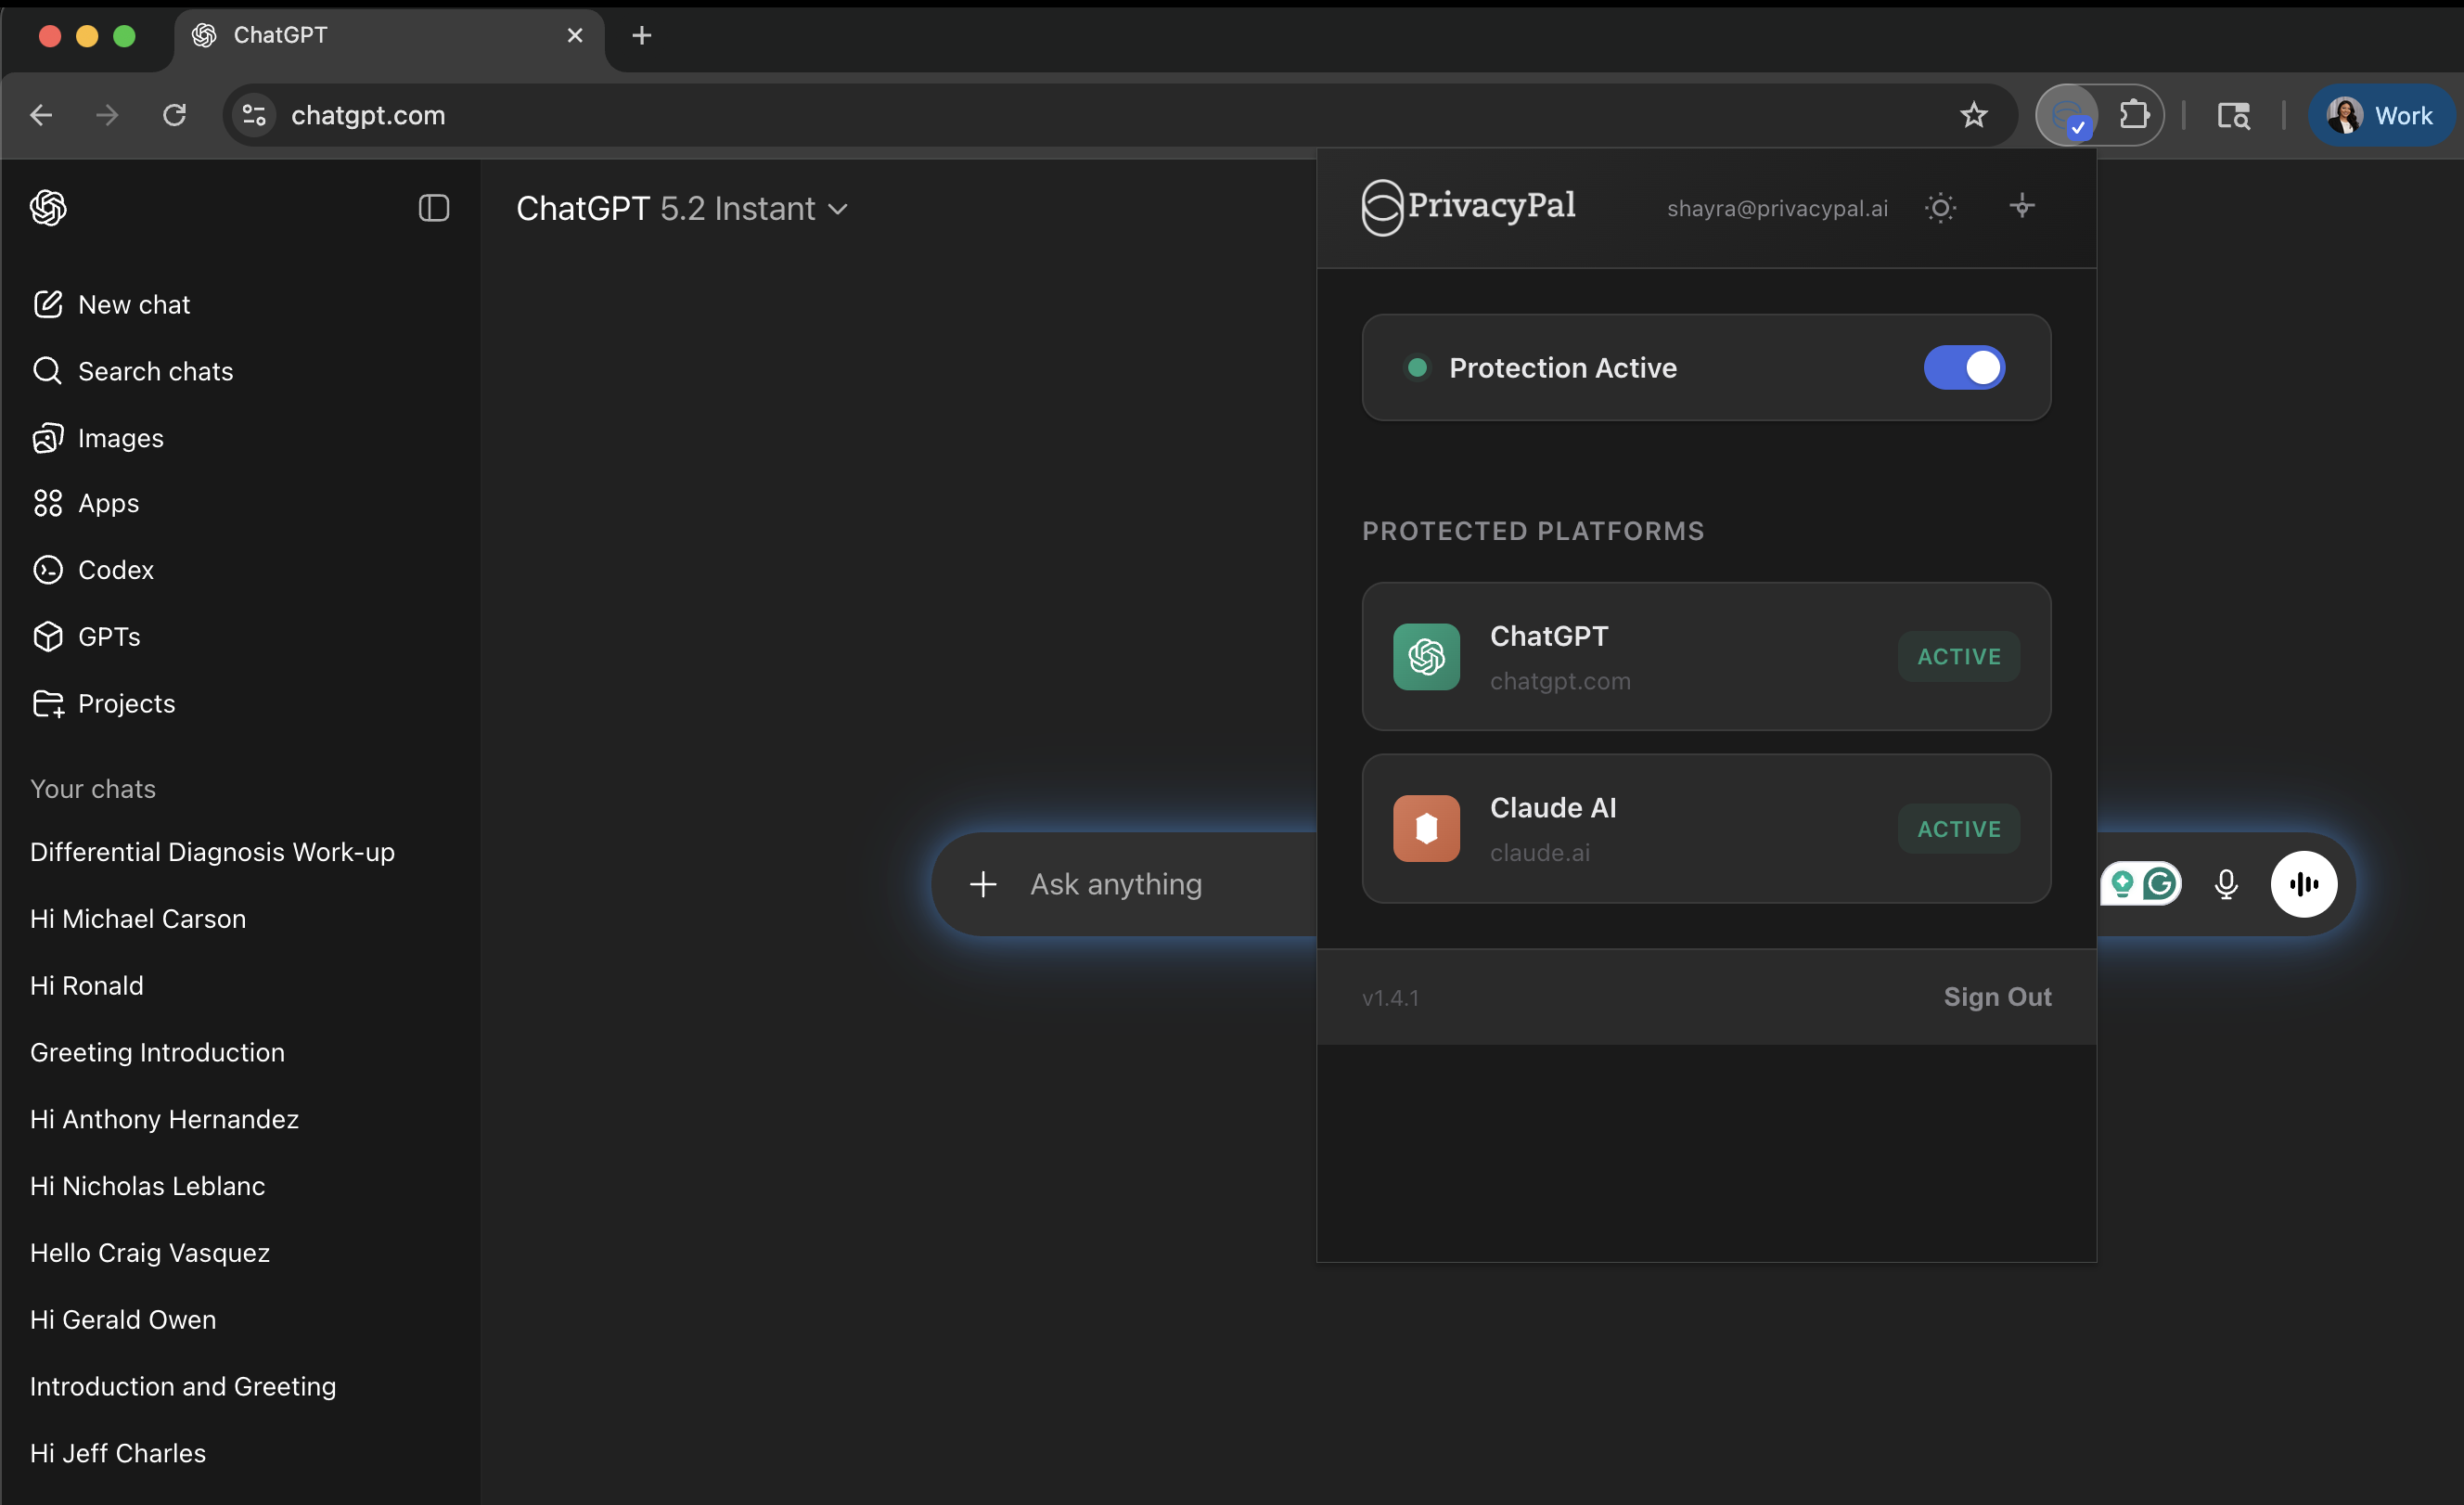The width and height of the screenshot is (2464, 1505).
Task: Open the Chrome extensions puzzle icon
Action: tap(2133, 116)
